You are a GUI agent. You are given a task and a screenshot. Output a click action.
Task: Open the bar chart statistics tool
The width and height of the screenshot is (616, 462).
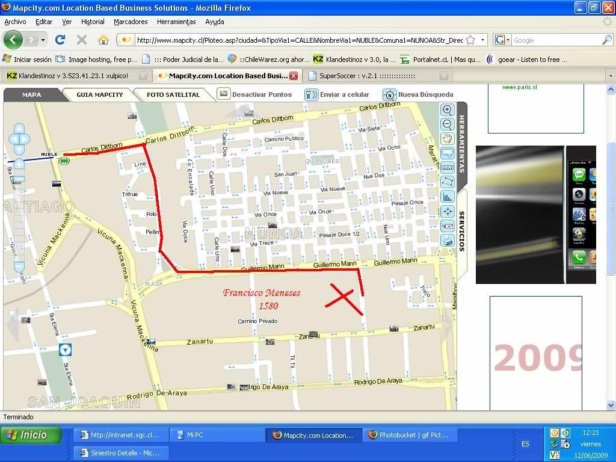coord(448,197)
